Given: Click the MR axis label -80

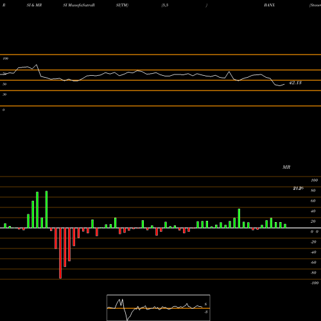Looking at the screenshot, I should 313,273.
